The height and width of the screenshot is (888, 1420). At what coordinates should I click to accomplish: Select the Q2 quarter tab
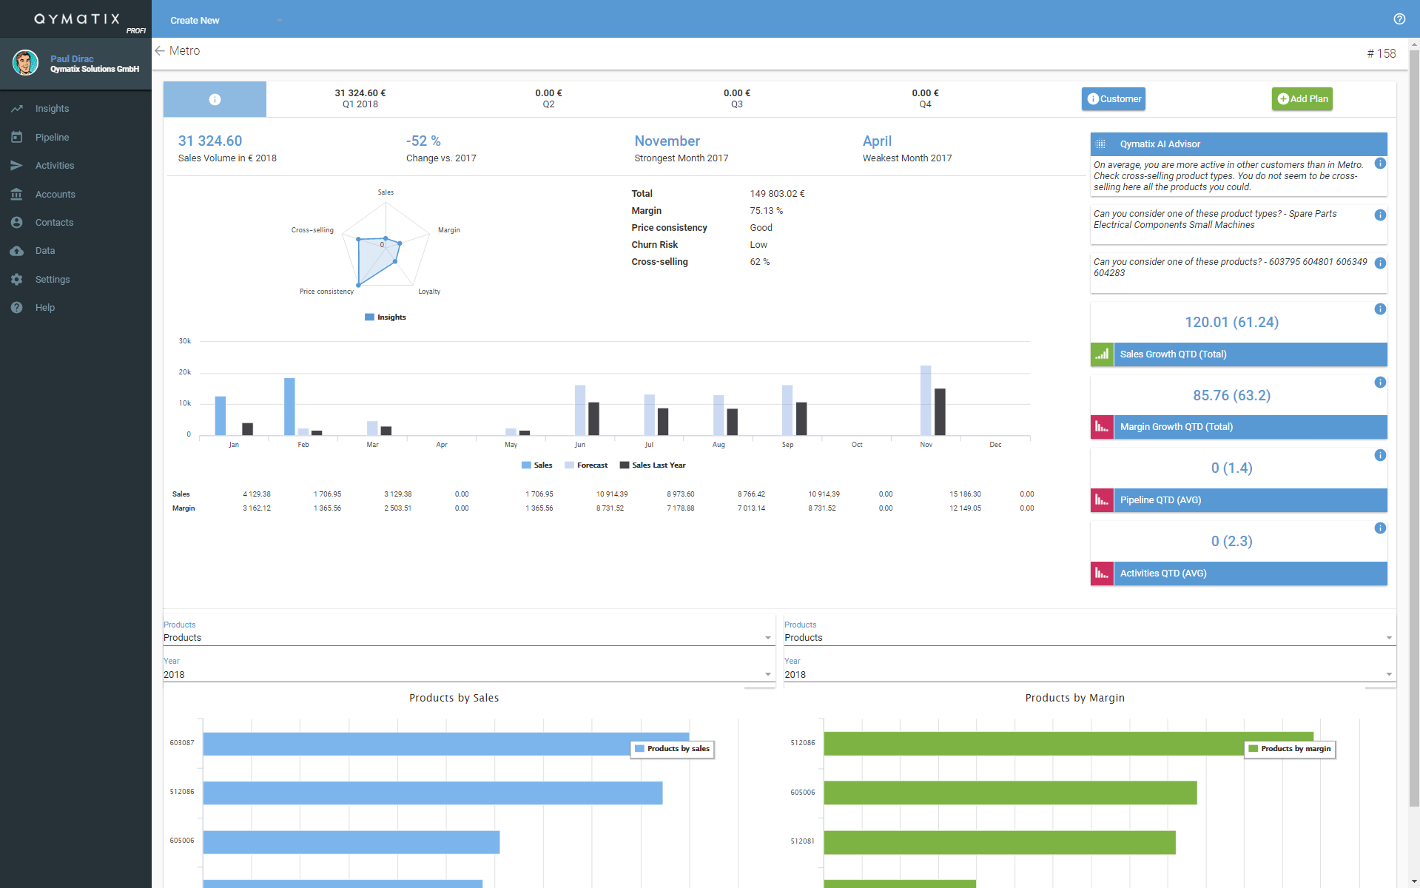coord(548,99)
